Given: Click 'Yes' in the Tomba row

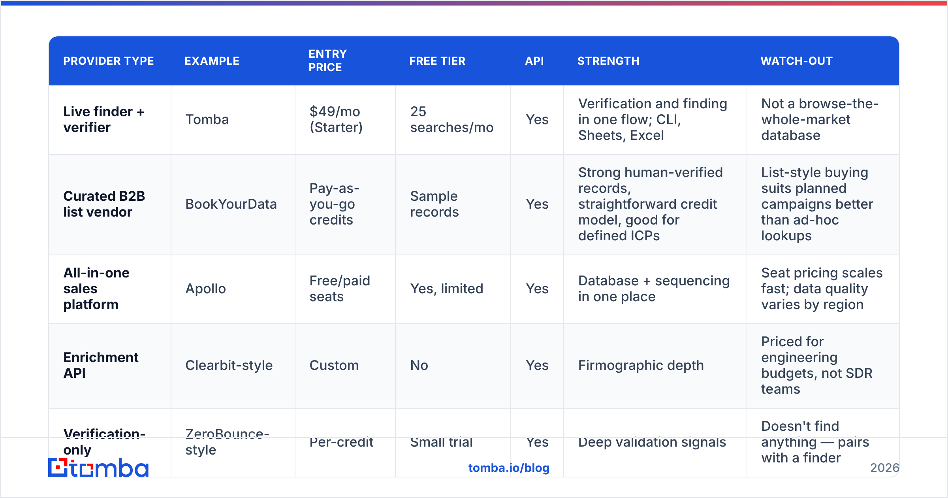Looking at the screenshot, I should point(537,120).
